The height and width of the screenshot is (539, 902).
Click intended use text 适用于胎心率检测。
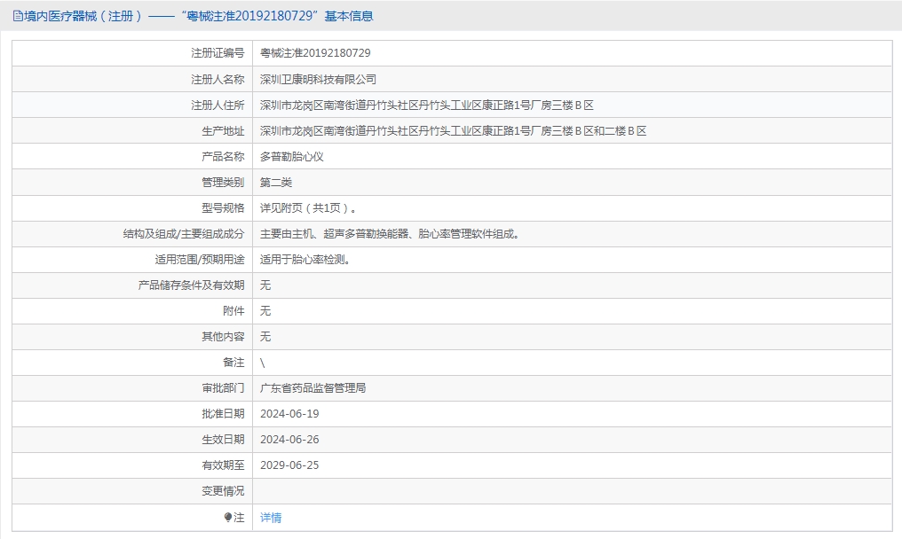click(x=305, y=259)
